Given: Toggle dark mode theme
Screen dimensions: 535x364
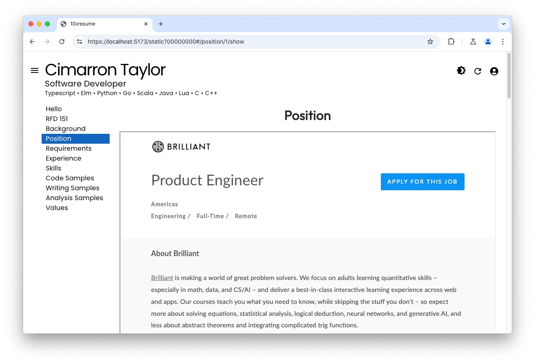Looking at the screenshot, I should click(461, 70).
